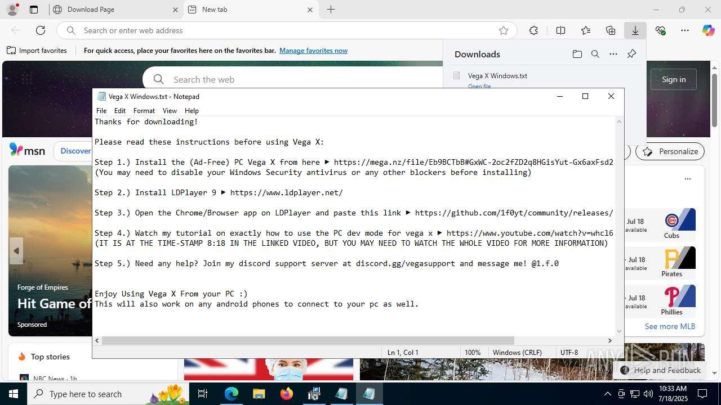Viewport: 721px width, 405px height.
Task: Open the Edge profile avatar icon
Action: pyautogui.click(x=12, y=10)
